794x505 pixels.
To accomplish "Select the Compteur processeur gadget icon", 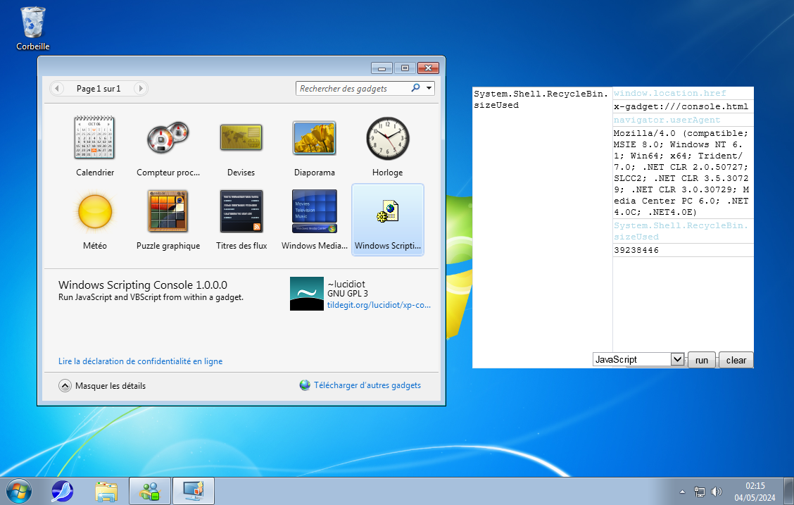I will click(x=168, y=138).
